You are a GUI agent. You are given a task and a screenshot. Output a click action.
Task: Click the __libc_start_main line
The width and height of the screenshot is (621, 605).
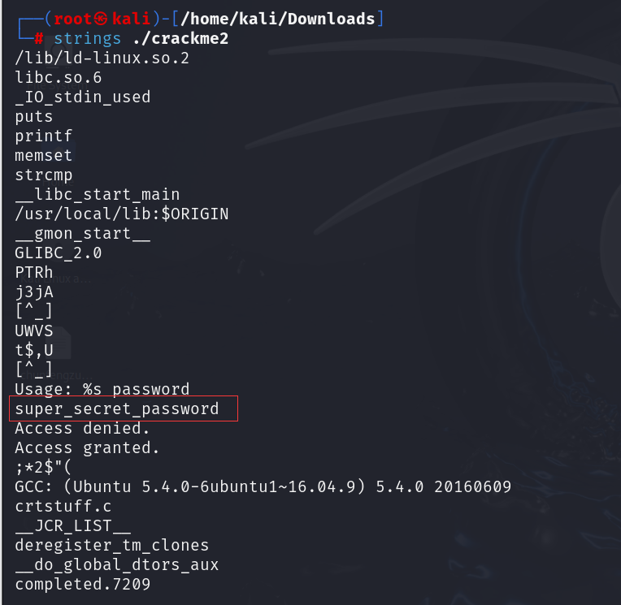[97, 195]
